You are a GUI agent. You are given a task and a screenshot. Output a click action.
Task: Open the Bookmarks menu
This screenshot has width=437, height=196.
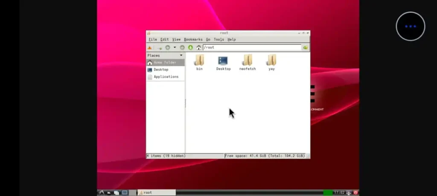[x=193, y=40]
